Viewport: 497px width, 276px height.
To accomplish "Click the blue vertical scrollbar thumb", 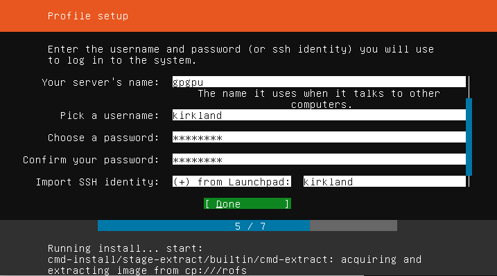I will coord(469,137).
